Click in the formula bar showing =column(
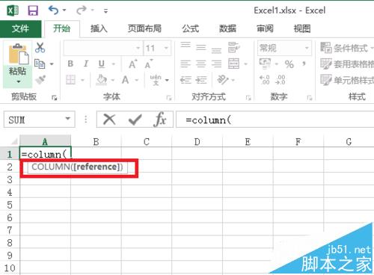The image size is (374, 275). pyautogui.click(x=275, y=120)
